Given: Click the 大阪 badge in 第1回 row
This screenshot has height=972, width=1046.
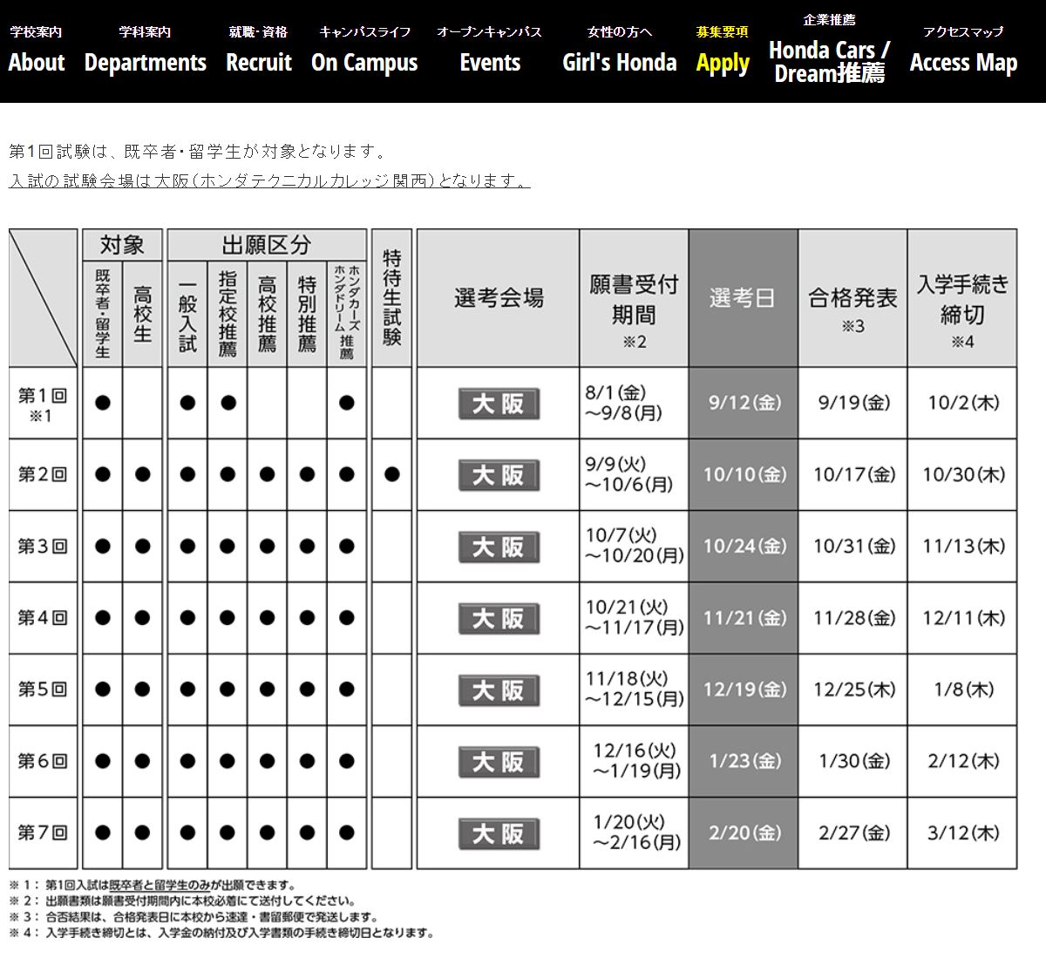Looking at the screenshot, I should (x=499, y=404).
